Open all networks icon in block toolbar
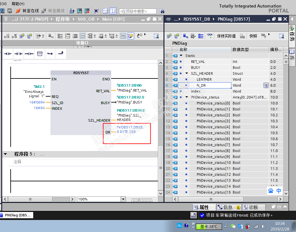 [60, 36]
